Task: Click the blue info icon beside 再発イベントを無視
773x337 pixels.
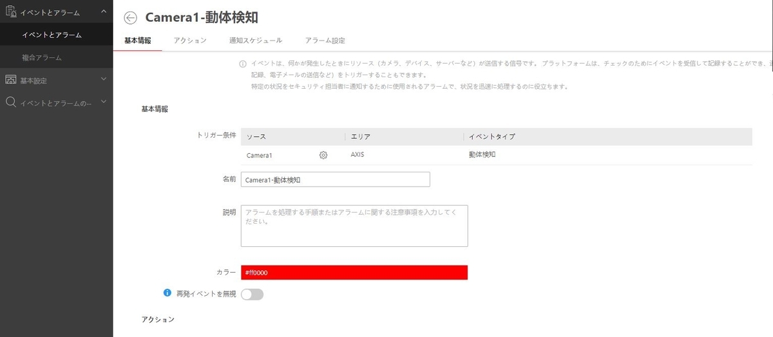Action: coord(167,293)
